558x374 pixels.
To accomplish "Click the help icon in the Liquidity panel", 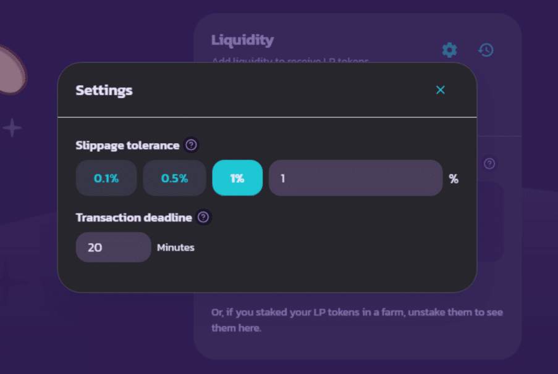I will (x=489, y=164).
